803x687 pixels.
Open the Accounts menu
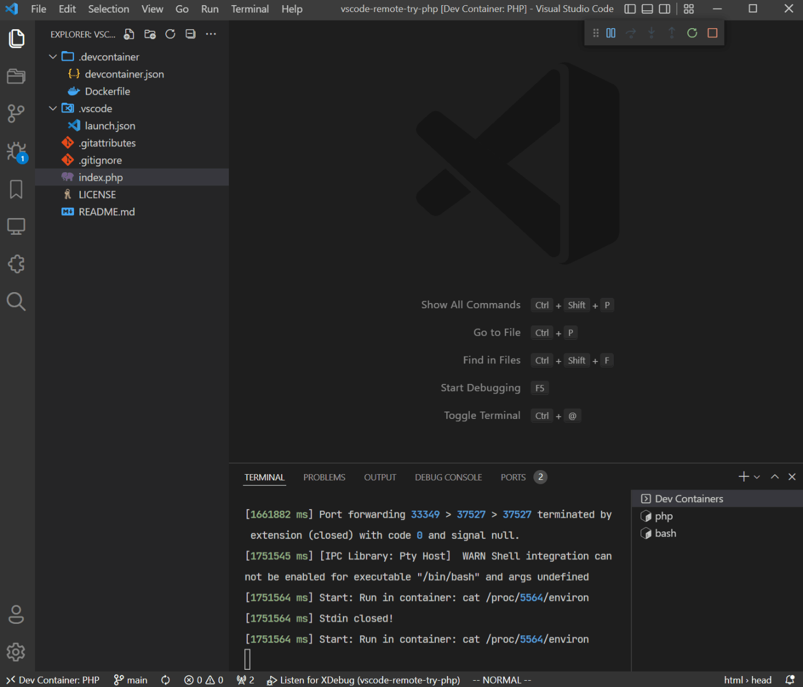pos(17,615)
